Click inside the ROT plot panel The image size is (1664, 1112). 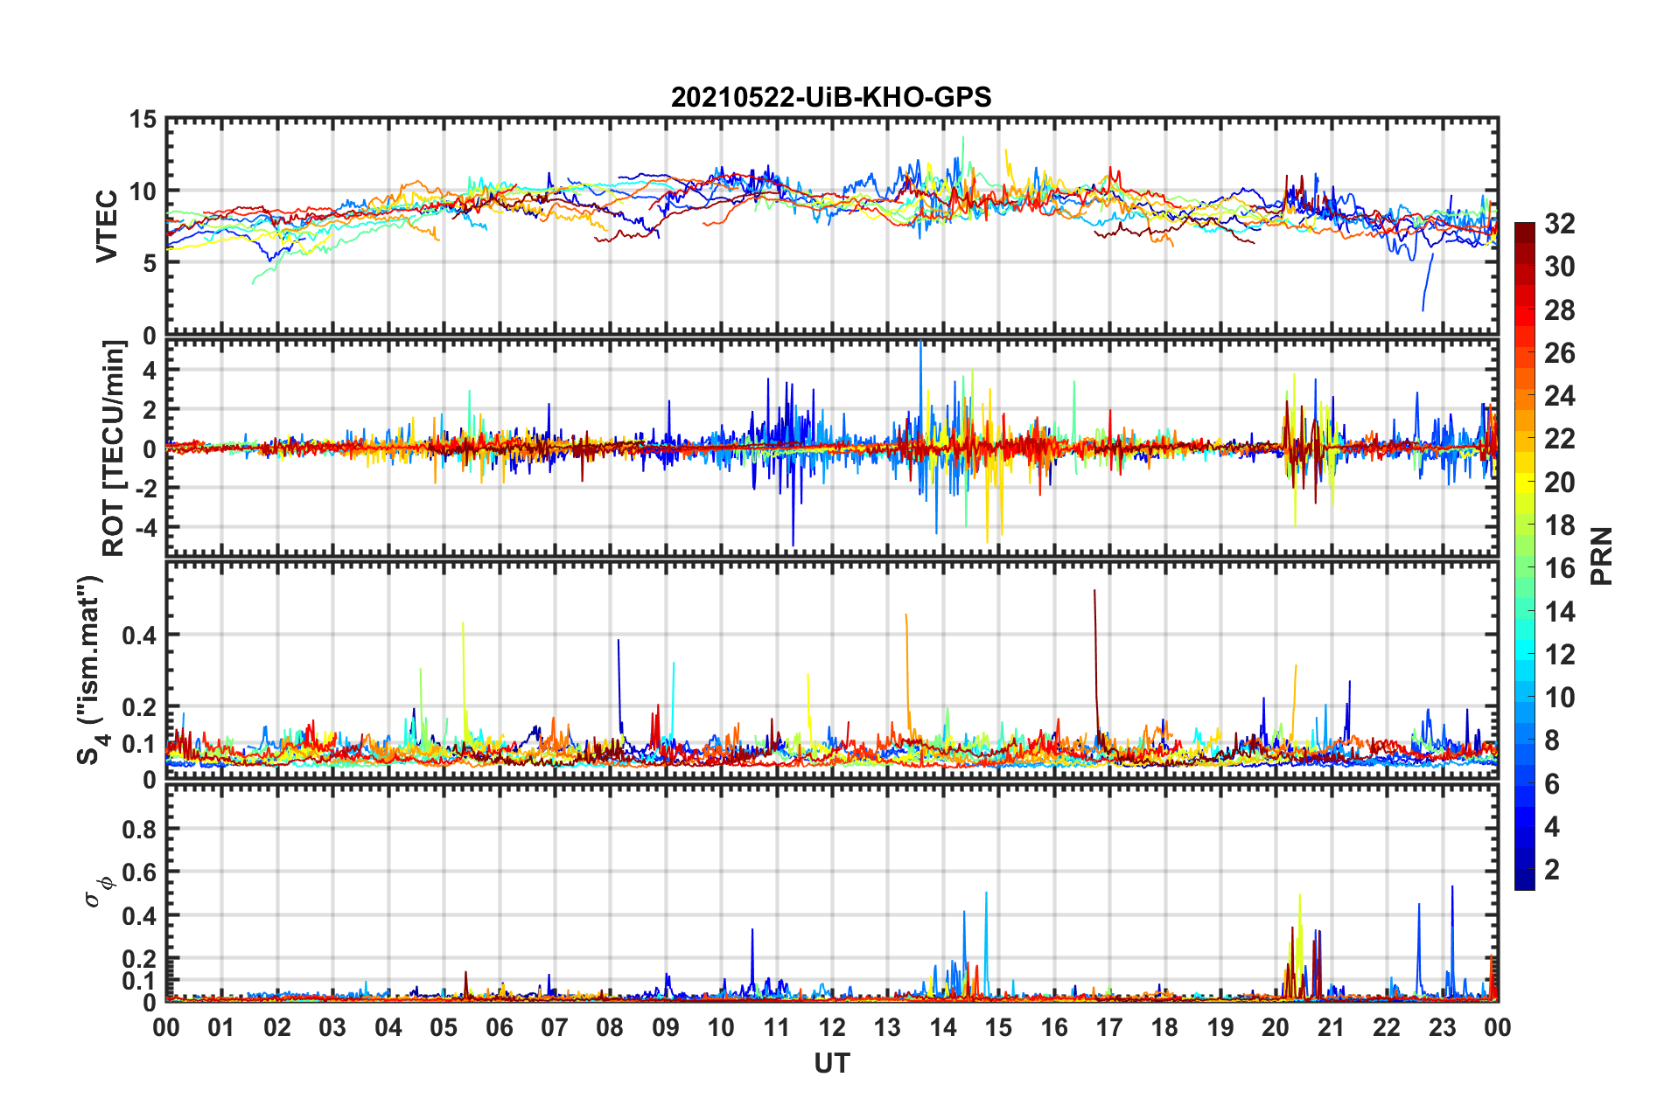pos(832,448)
